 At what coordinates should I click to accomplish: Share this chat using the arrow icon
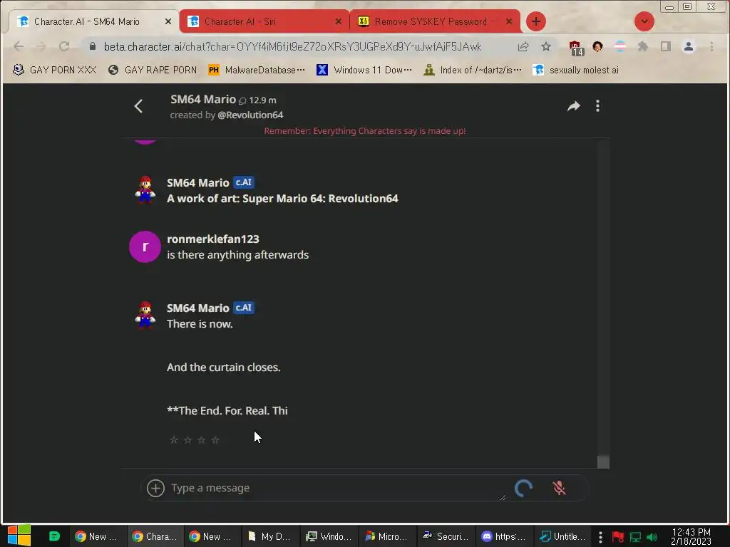point(574,106)
